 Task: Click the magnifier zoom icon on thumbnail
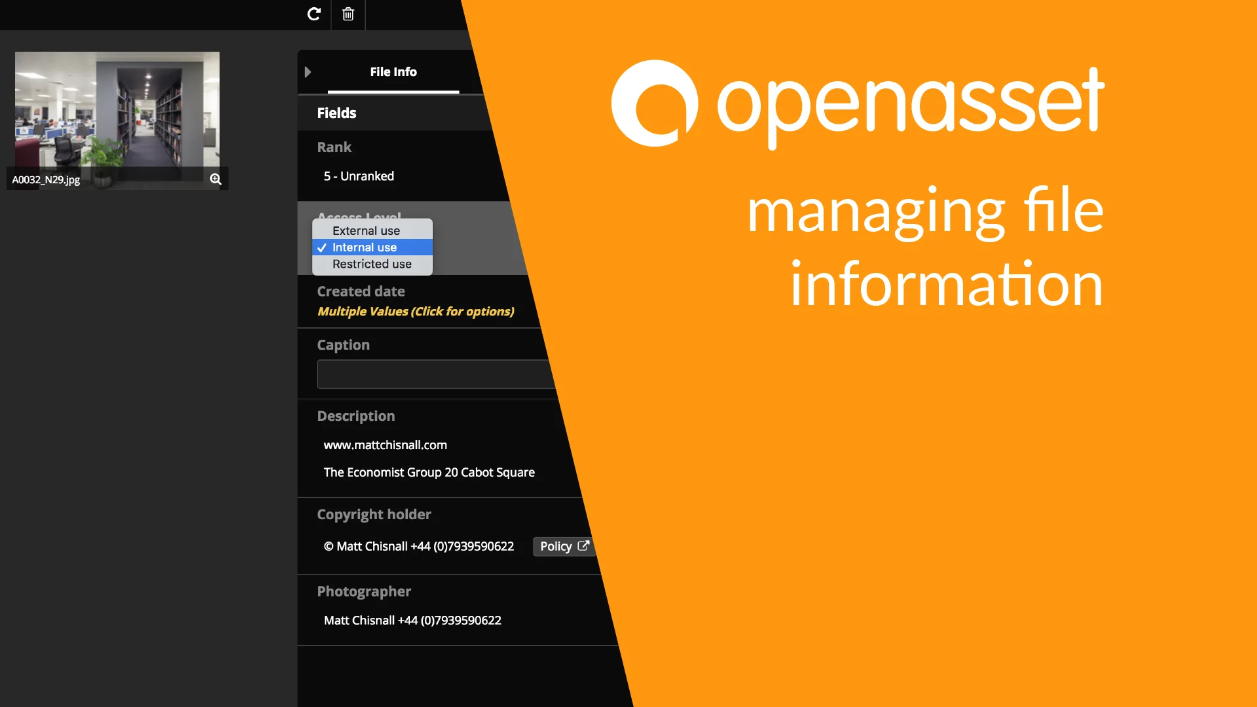[x=215, y=179]
